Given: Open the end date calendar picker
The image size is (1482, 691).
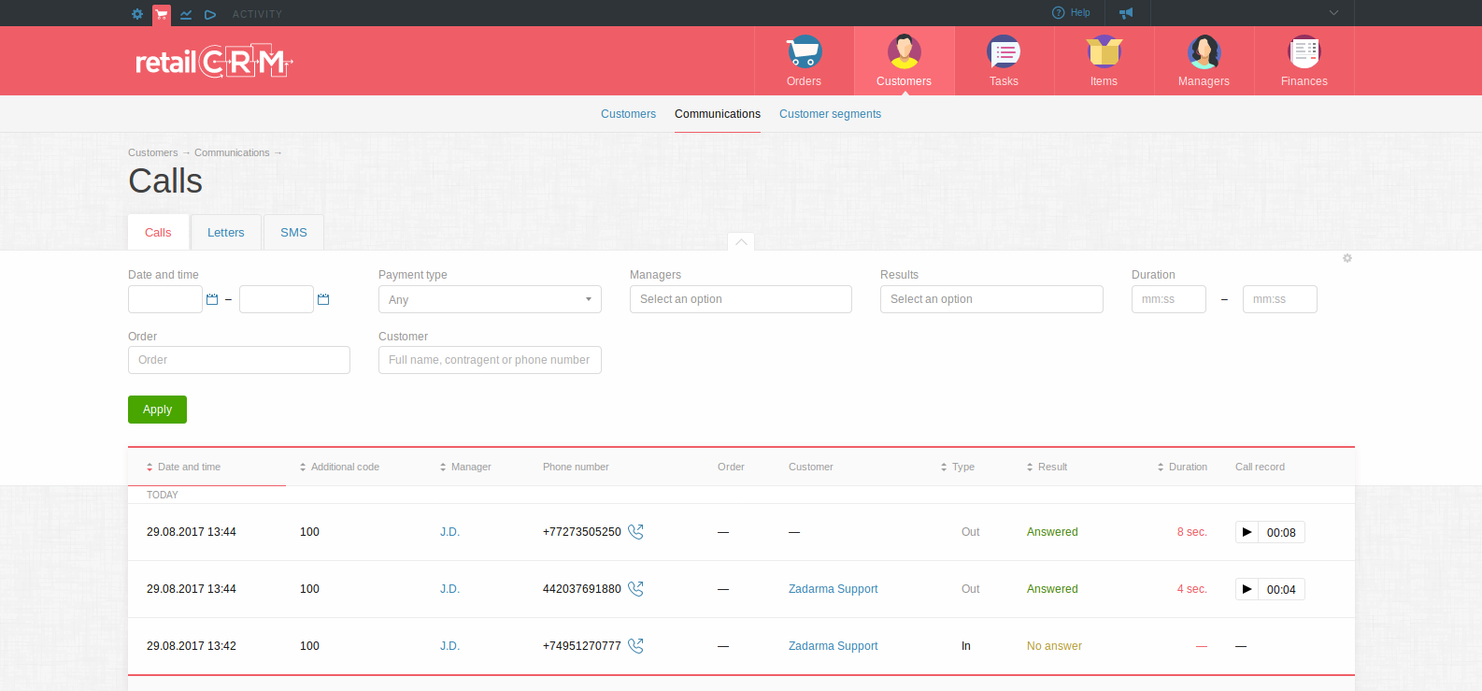Looking at the screenshot, I should click(323, 299).
